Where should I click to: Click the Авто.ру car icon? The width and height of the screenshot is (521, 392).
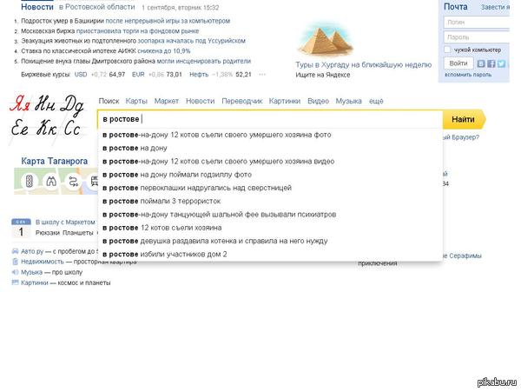(15, 252)
